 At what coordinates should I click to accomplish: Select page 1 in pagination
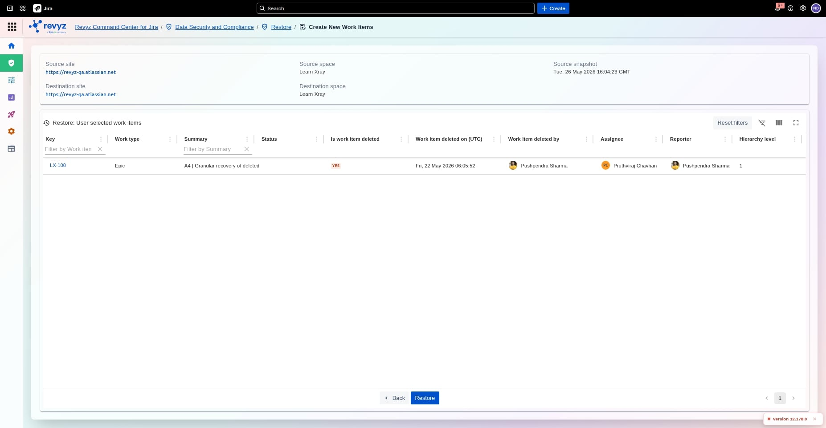780,398
